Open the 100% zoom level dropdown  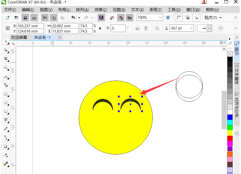[x=160, y=17]
